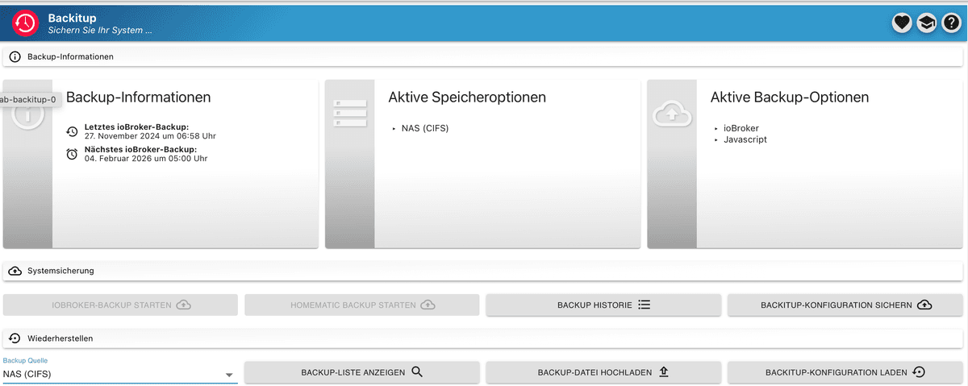Click the storage server stack icon
Screen dimensions: 968x386
coord(350,114)
